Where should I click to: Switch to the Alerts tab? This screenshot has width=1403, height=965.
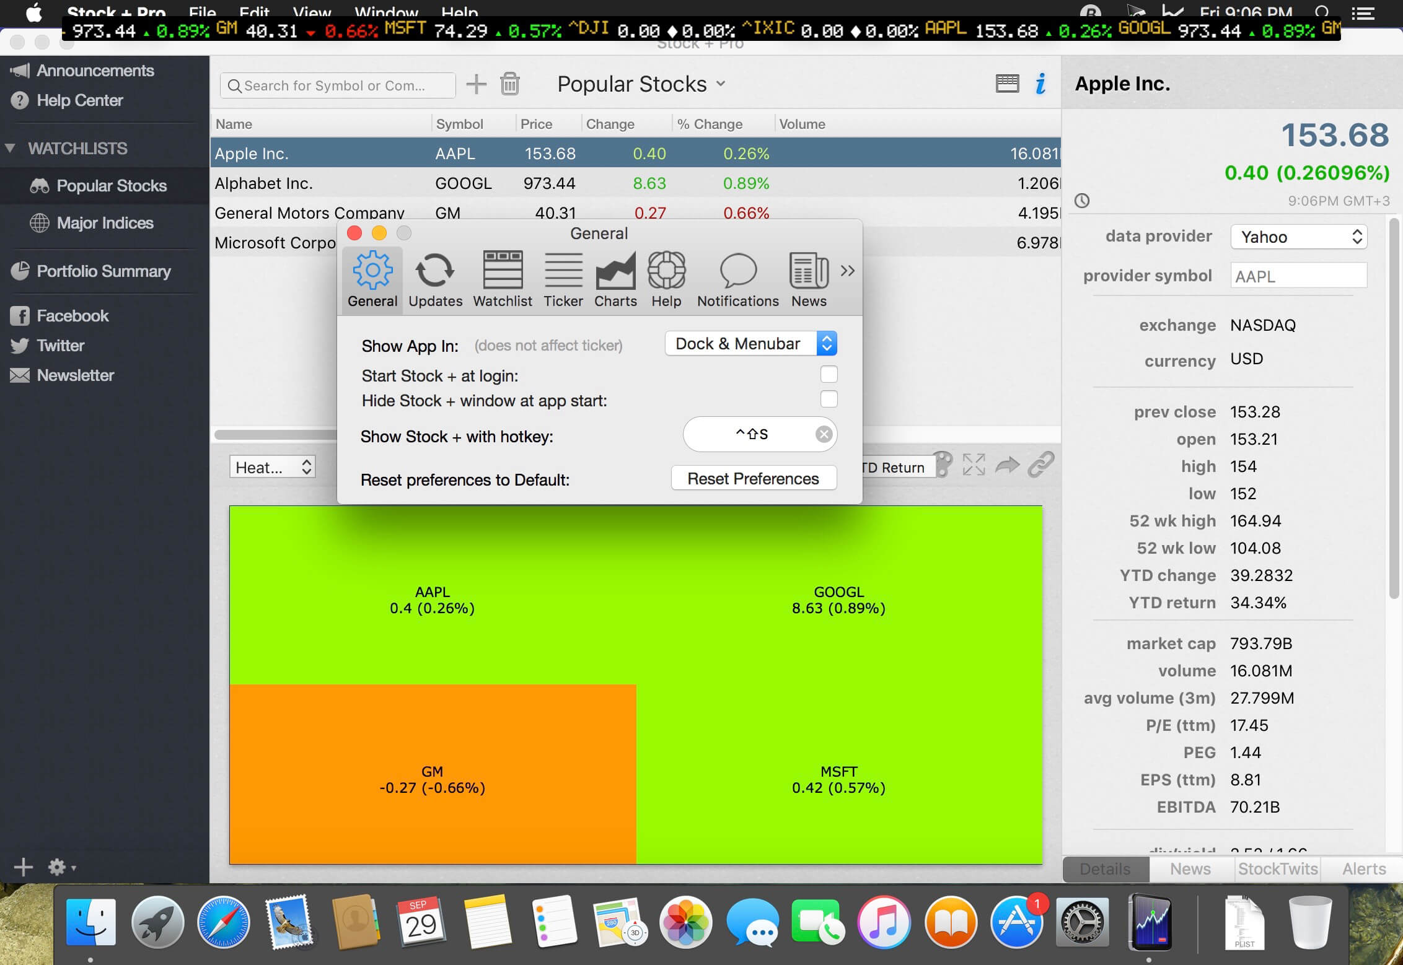pos(1363,869)
